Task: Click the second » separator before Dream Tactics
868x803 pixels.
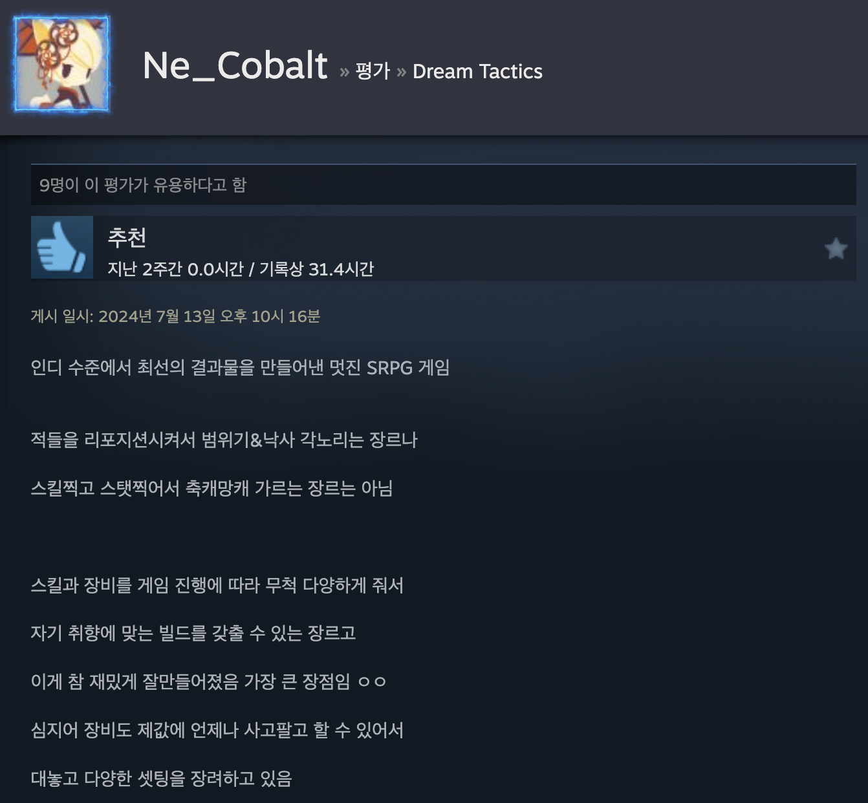Action: pos(401,72)
